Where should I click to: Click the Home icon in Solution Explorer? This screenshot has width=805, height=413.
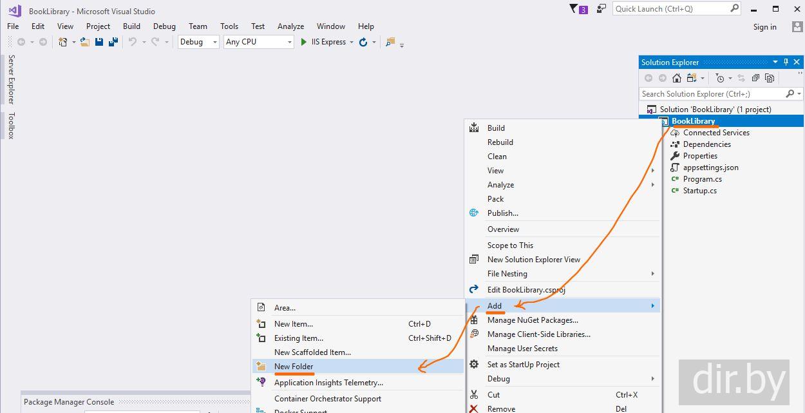(x=676, y=78)
